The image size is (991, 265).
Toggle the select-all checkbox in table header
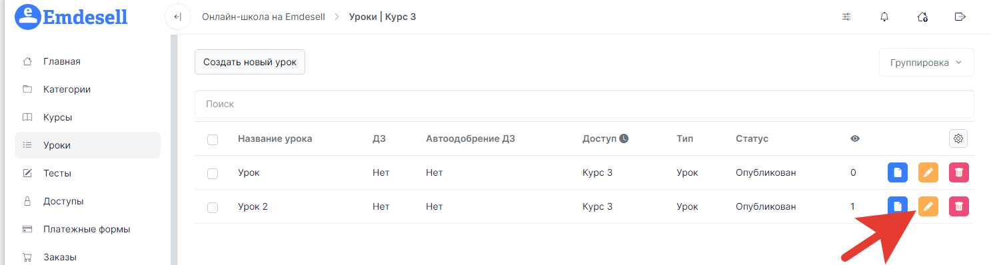click(x=213, y=139)
